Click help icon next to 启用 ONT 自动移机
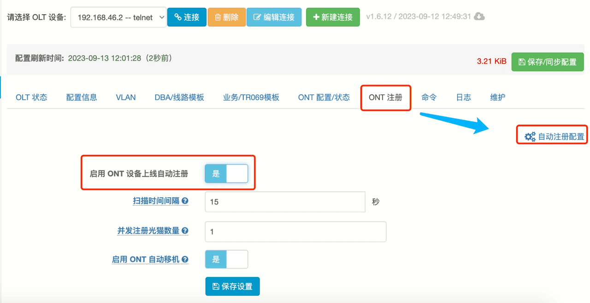 [185, 259]
